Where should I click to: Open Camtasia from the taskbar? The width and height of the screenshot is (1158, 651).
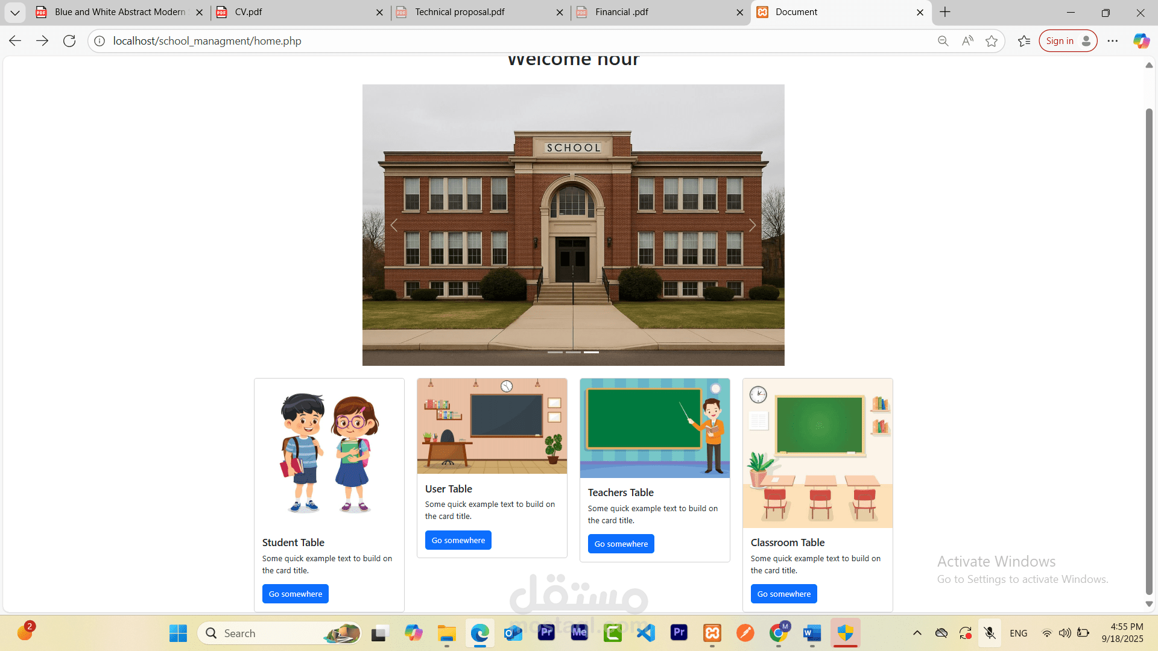coord(613,633)
